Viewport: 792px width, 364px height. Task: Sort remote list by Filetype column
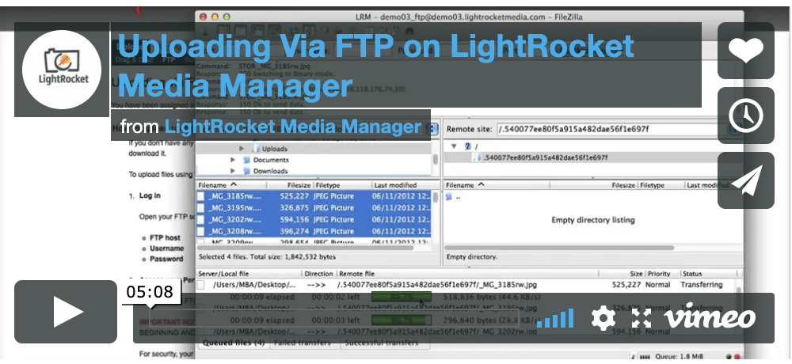coord(661,185)
